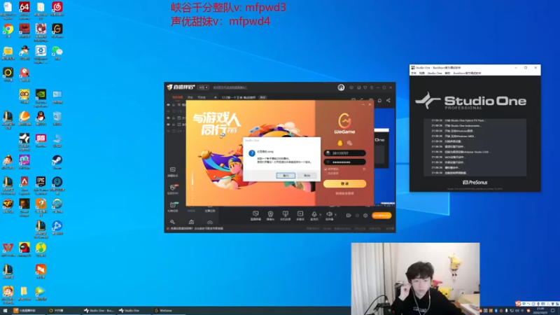Close the WeGame login window

click(x=370, y=104)
